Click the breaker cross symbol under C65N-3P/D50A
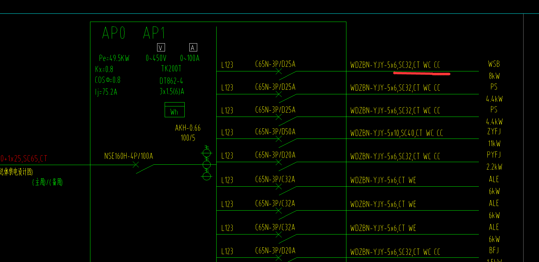Image resolution: width=539 pixels, height=262 pixels. tap(279, 139)
